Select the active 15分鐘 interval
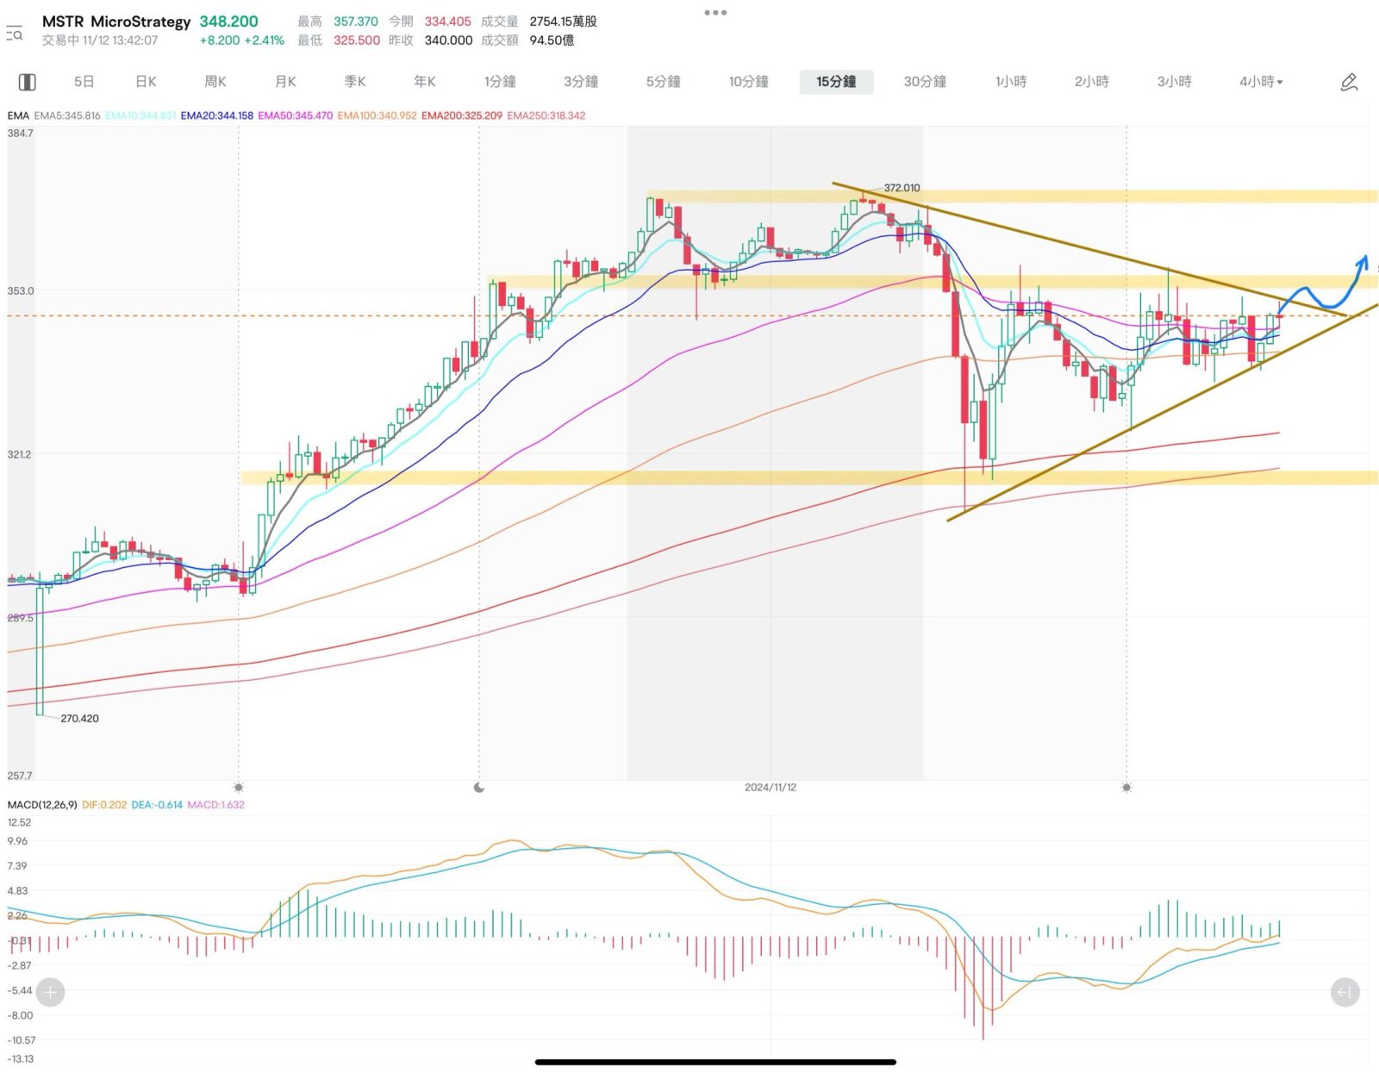The image size is (1379, 1073). 836,82
